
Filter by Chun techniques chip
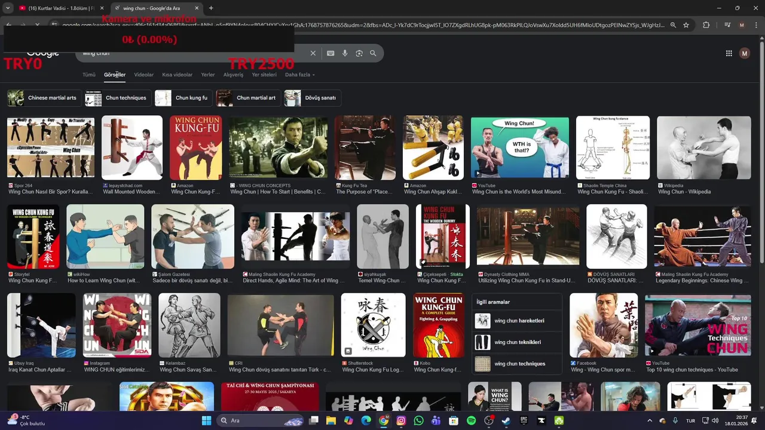coord(117,98)
